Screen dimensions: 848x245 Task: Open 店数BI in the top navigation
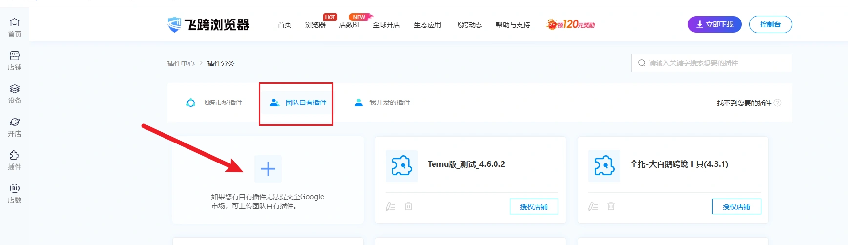pos(349,25)
